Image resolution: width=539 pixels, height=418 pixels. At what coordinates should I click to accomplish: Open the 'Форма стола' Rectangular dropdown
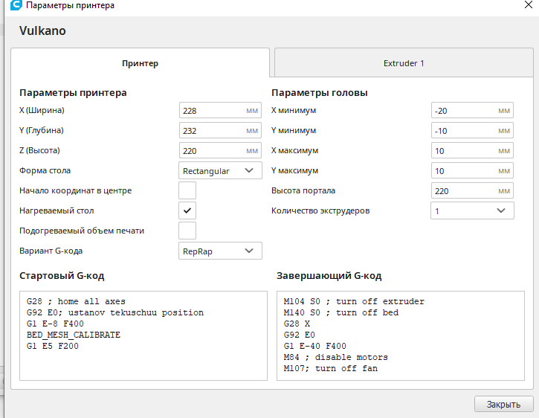click(x=220, y=170)
